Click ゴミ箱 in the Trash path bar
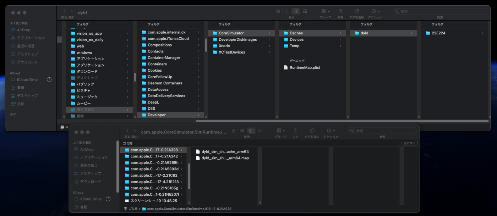The image size is (497, 216). (130, 209)
